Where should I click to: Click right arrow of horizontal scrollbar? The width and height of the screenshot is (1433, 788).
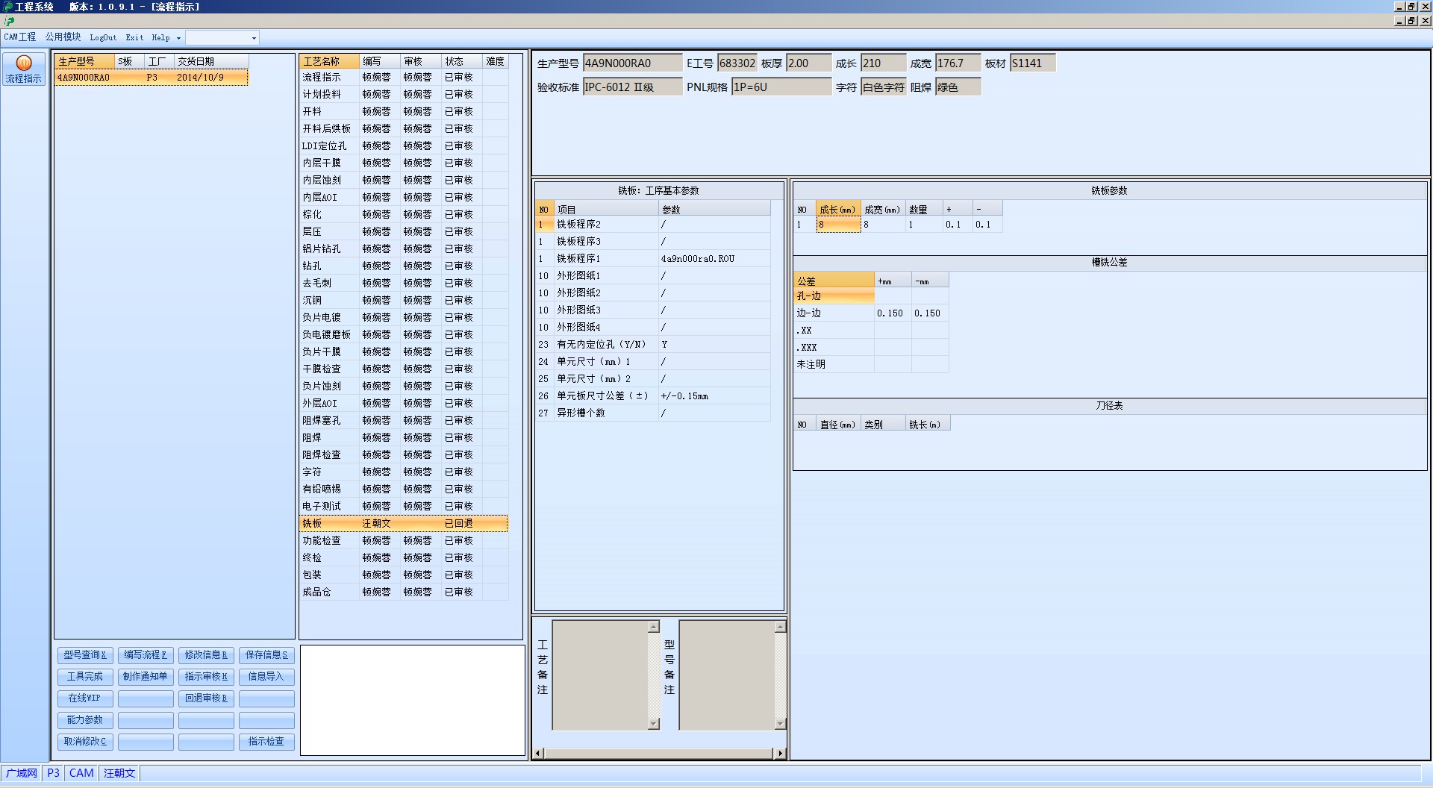click(x=780, y=754)
